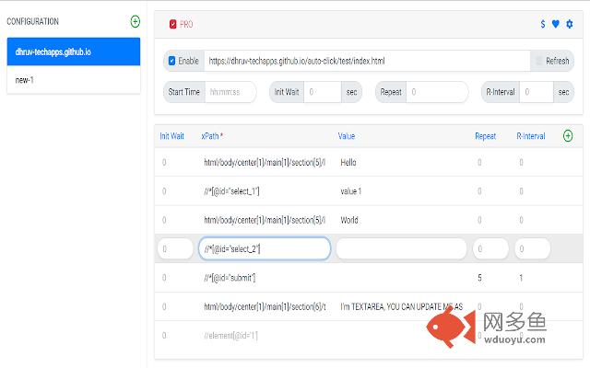
Task: Click the Hello value cell
Action: (x=348, y=163)
